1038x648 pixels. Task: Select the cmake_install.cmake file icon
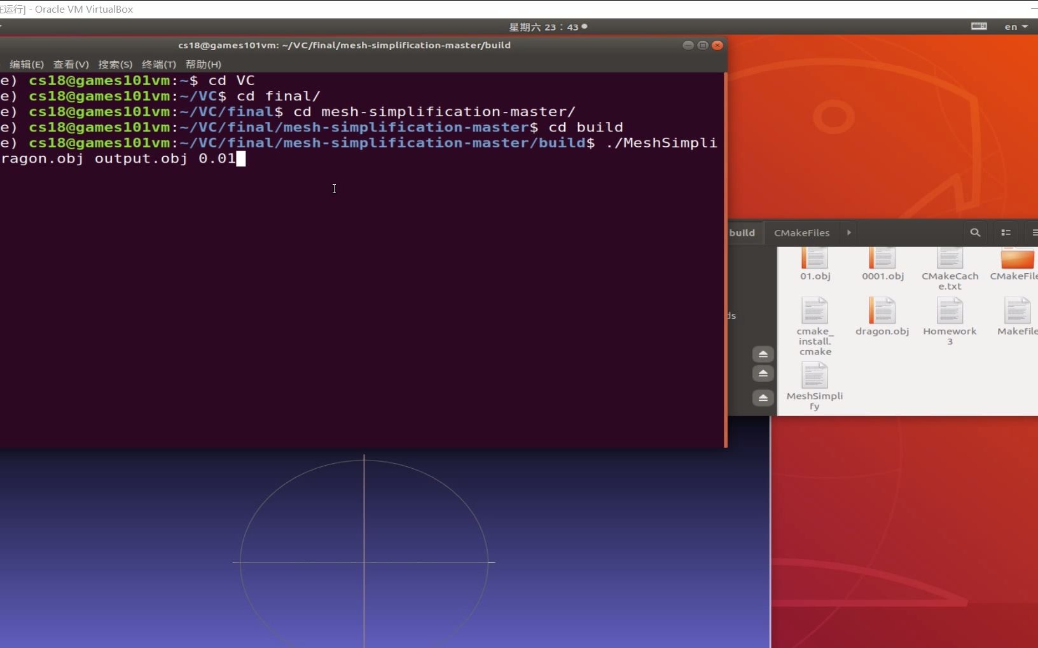pyautogui.click(x=815, y=311)
